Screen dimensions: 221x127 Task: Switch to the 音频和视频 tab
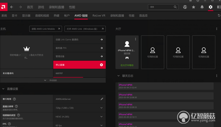pos(42,15)
